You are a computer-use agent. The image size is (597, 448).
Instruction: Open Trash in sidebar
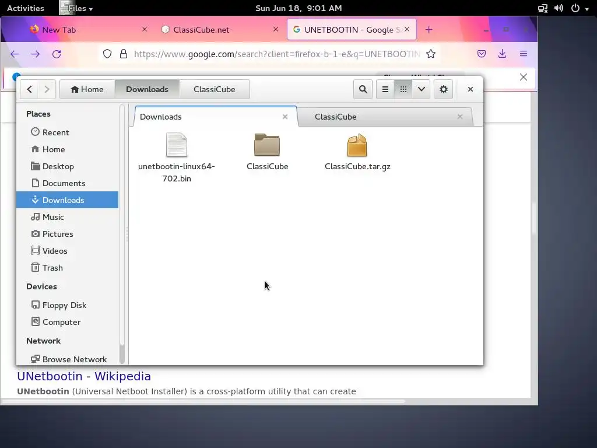(x=68, y=268)
